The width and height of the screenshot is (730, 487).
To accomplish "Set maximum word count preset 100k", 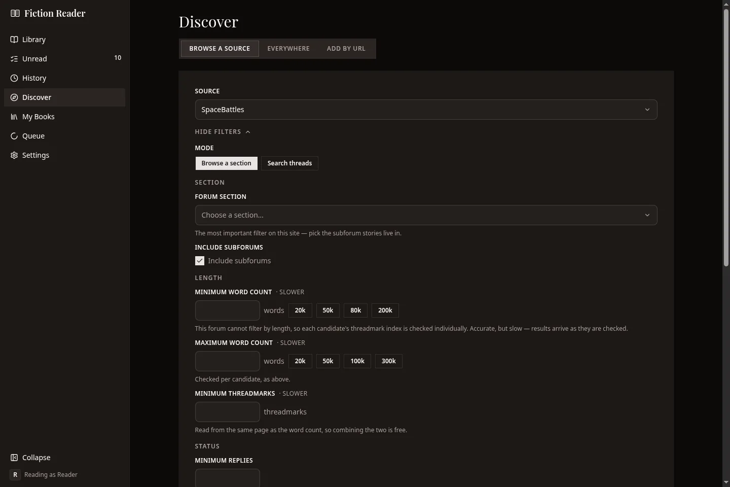I will (x=357, y=361).
